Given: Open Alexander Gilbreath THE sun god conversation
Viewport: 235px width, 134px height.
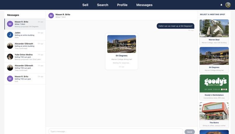Looking at the screenshot, I should pos(25,68).
